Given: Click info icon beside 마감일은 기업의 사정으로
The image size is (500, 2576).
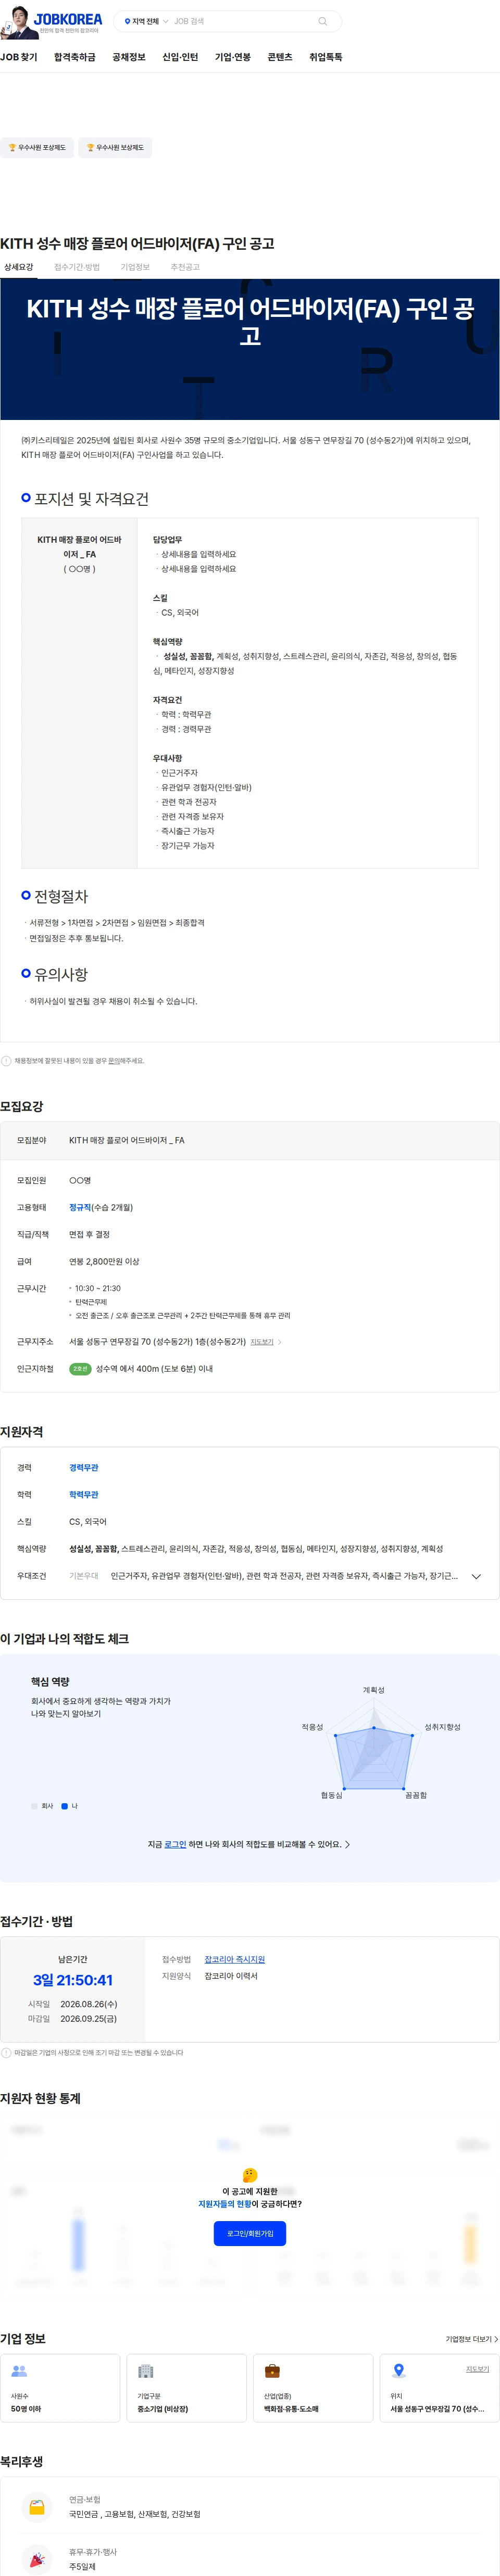Looking at the screenshot, I should point(6,2052).
